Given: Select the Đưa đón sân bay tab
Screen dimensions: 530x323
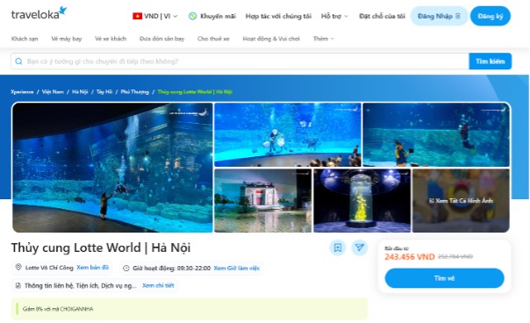Looking at the screenshot, I should click(162, 39).
